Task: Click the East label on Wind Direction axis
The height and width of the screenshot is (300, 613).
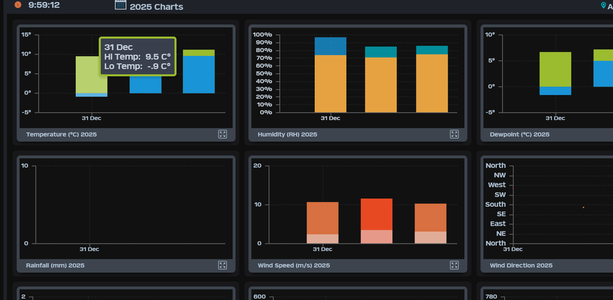Action: click(x=498, y=224)
